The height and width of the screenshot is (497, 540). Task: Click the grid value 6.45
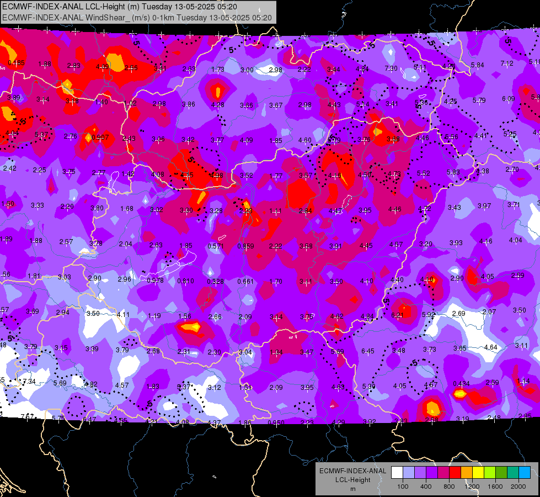click(x=368, y=351)
